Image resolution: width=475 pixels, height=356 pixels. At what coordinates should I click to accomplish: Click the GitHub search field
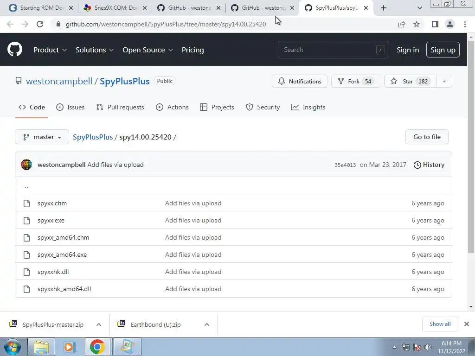tap(333, 50)
